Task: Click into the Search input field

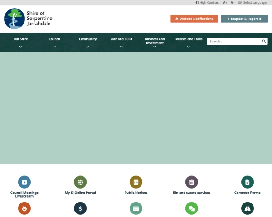Action: [233, 41]
